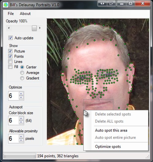Increase Allowable proximity with up arrow
This screenshot has width=153, height=162.
[x=21, y=137]
